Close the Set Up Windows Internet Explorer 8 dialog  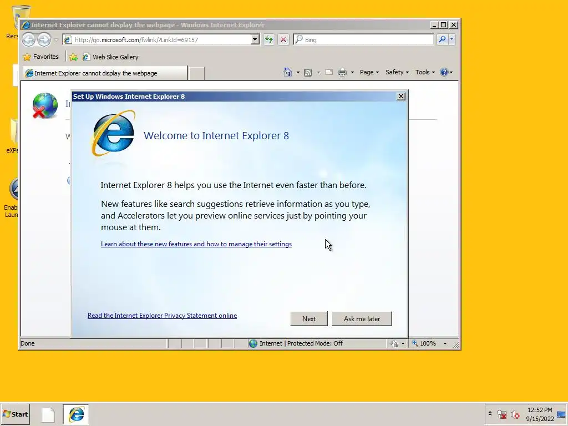pos(400,97)
